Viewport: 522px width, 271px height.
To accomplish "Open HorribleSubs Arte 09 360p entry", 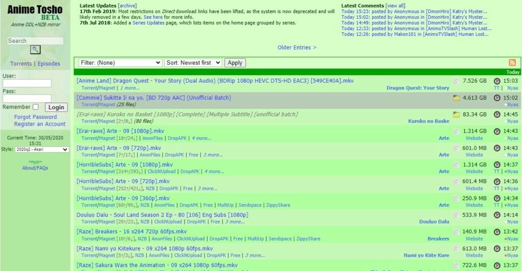I will pos(123,199).
